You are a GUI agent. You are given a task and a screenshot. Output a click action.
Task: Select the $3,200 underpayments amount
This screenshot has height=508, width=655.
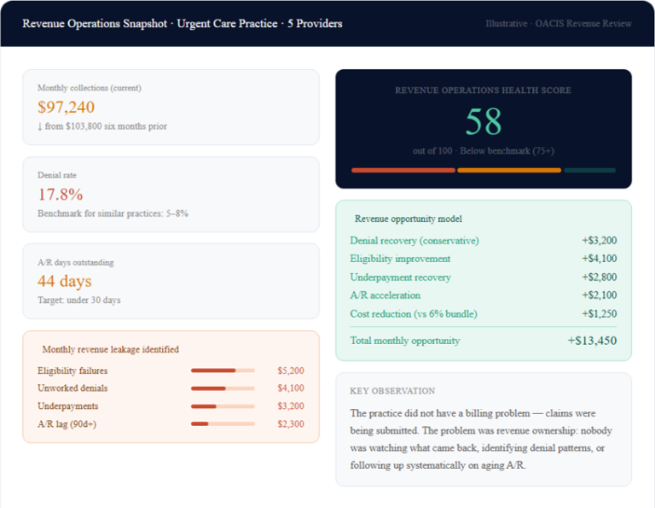(291, 406)
